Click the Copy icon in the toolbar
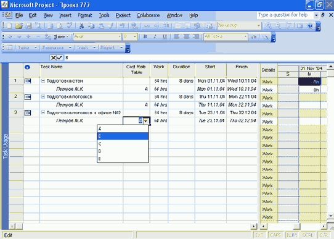The height and width of the screenshot is (239, 334). (91, 26)
